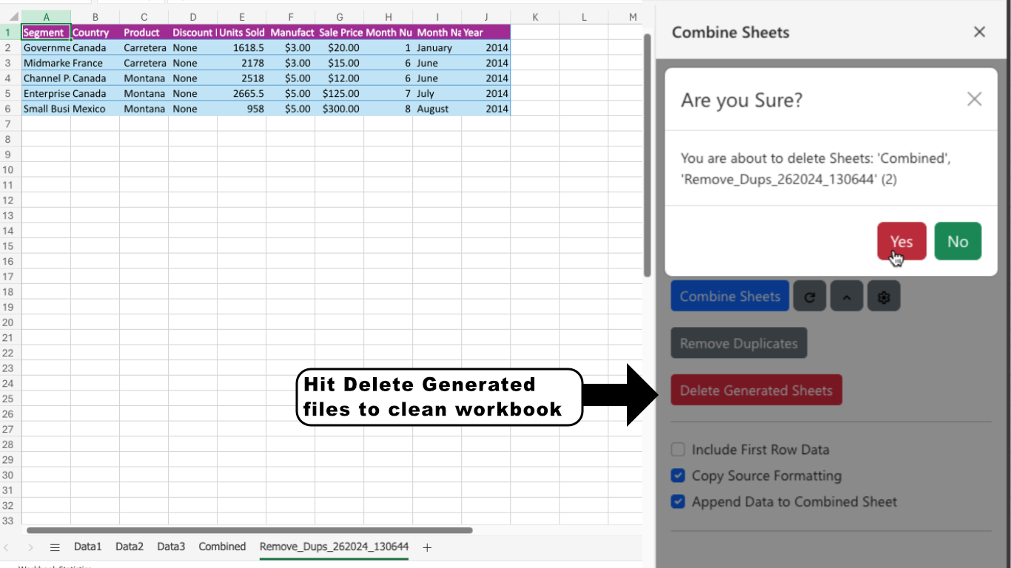Viewport: 1011px width, 568px height.
Task: Enable Include First Row Data
Action: 677,449
